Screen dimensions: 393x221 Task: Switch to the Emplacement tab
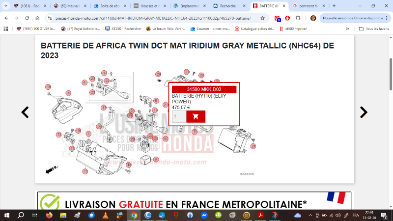190,6
